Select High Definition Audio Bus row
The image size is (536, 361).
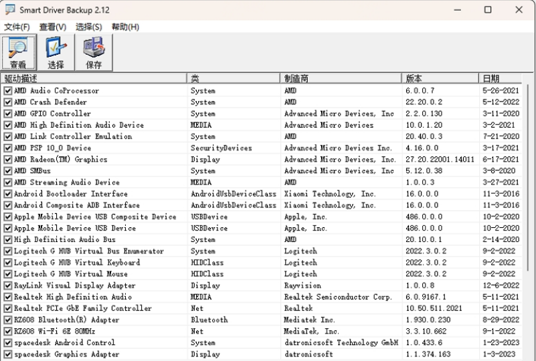coord(262,239)
